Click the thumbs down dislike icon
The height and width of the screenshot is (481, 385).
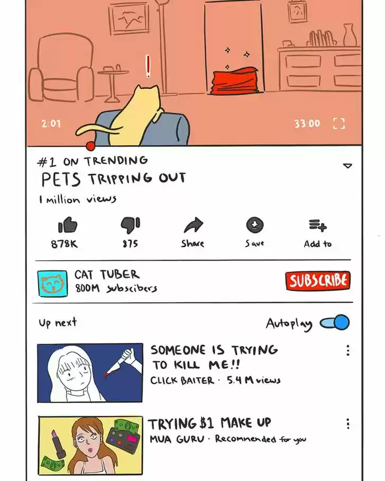tap(130, 226)
